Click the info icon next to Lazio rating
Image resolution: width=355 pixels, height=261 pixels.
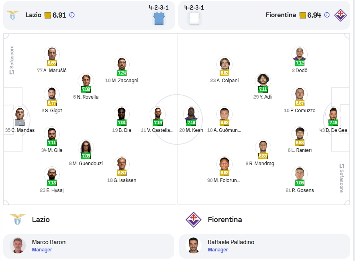[x=72, y=15]
